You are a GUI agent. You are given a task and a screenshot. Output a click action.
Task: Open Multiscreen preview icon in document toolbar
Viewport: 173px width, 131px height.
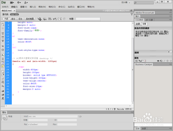coord(39,19)
